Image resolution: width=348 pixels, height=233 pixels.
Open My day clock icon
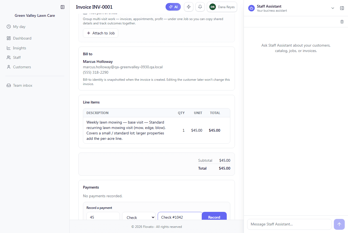point(9,27)
